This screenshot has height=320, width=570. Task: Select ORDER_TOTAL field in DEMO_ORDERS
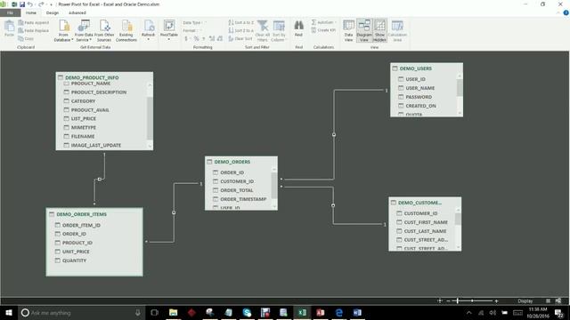pos(237,190)
